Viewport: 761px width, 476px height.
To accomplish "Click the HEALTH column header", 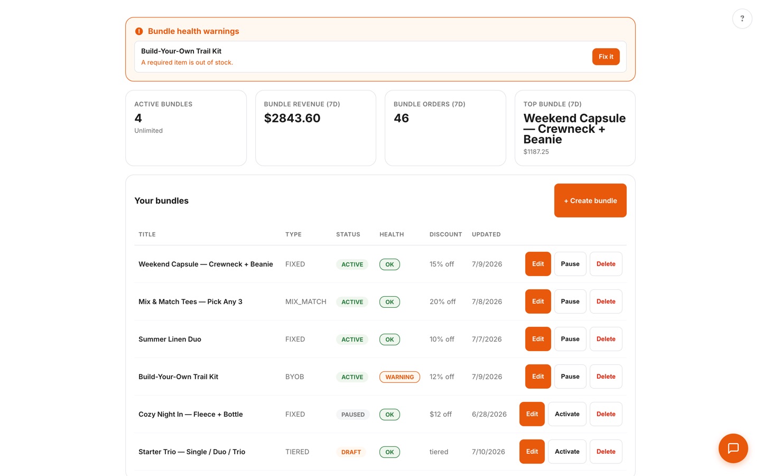I will point(392,234).
